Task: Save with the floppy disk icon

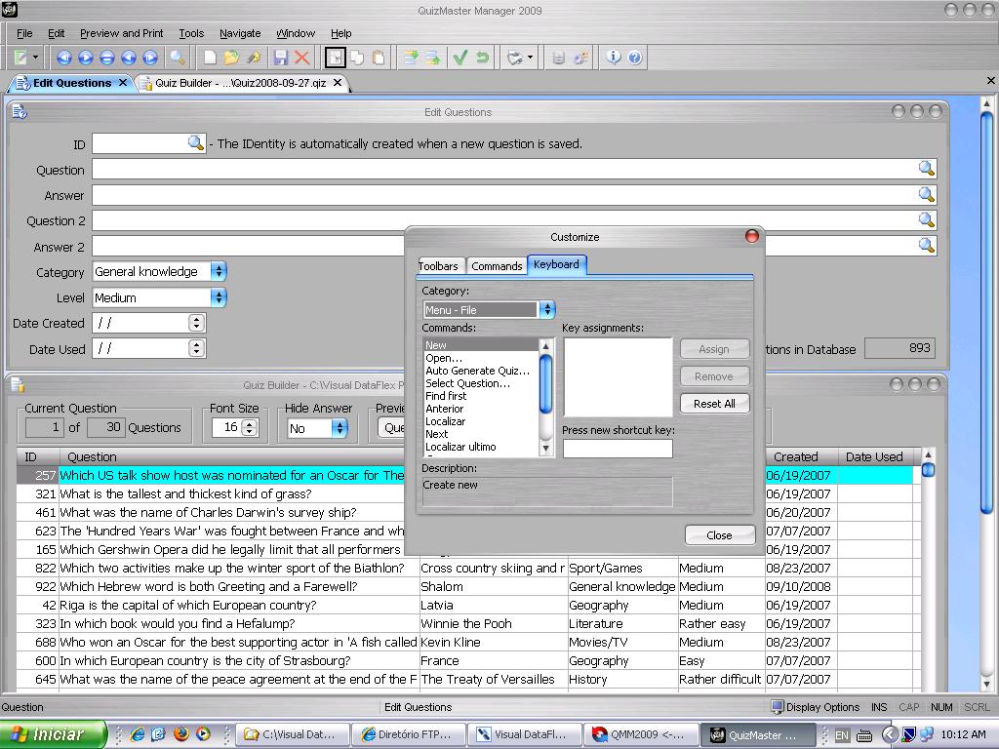Action: click(x=280, y=58)
